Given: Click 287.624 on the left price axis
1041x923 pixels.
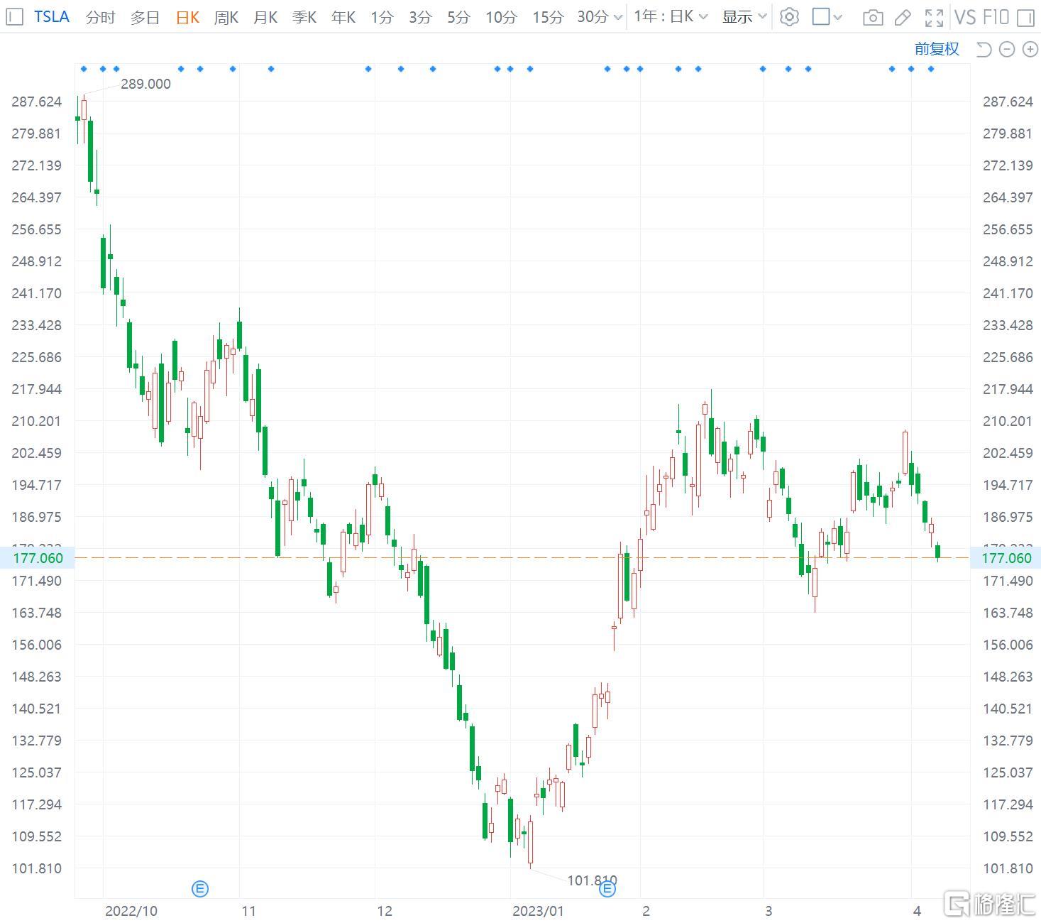Looking at the screenshot, I should point(36,102).
